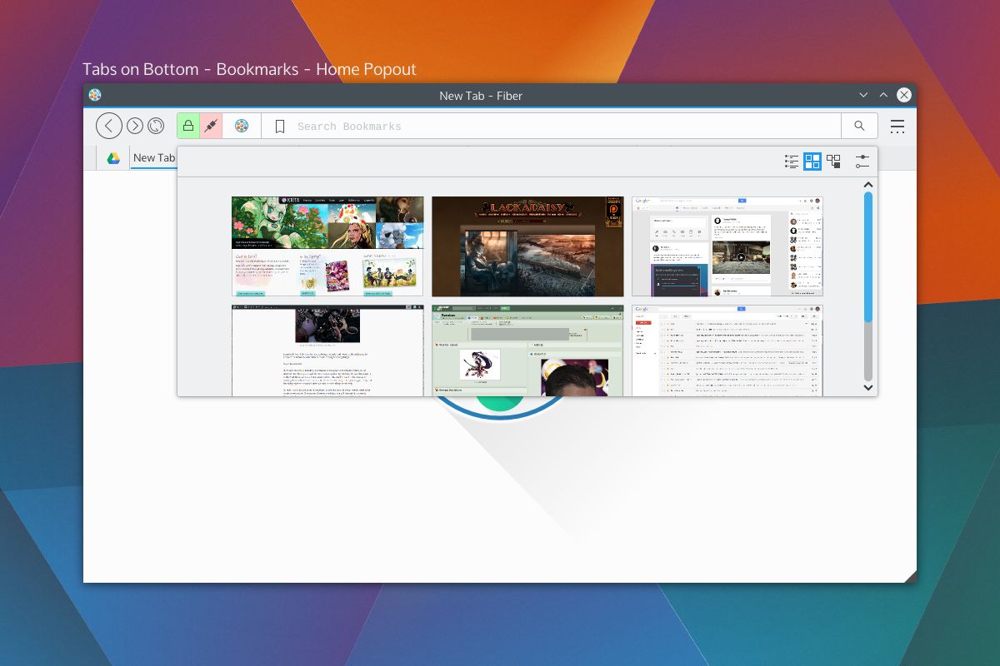Reload the page with the circular refresh icon

click(x=156, y=126)
